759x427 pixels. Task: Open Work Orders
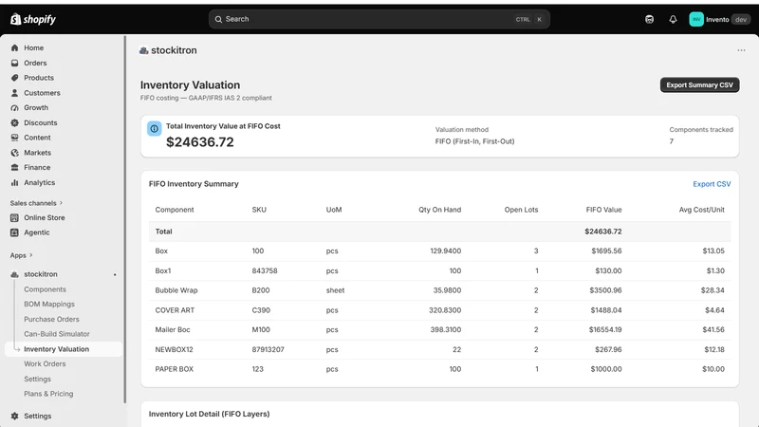tap(45, 363)
